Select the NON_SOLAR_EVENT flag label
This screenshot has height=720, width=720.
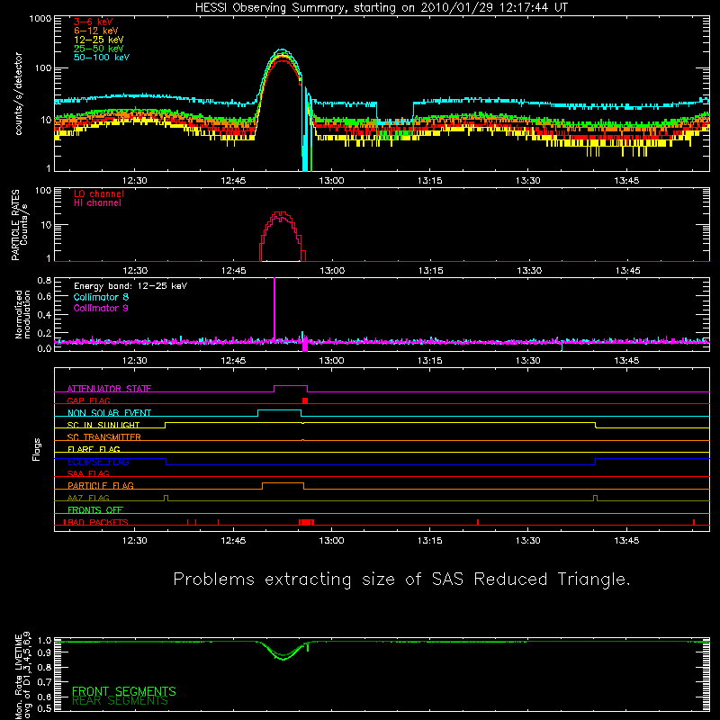point(109,413)
